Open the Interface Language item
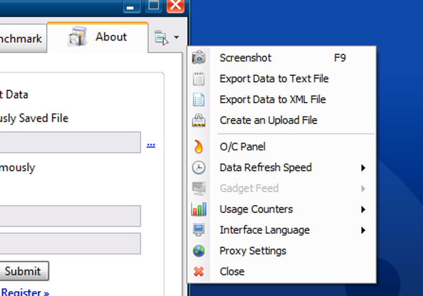The height and width of the screenshot is (296, 423). (282, 230)
